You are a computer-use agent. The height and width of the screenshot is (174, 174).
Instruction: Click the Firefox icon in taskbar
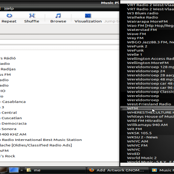91,170
